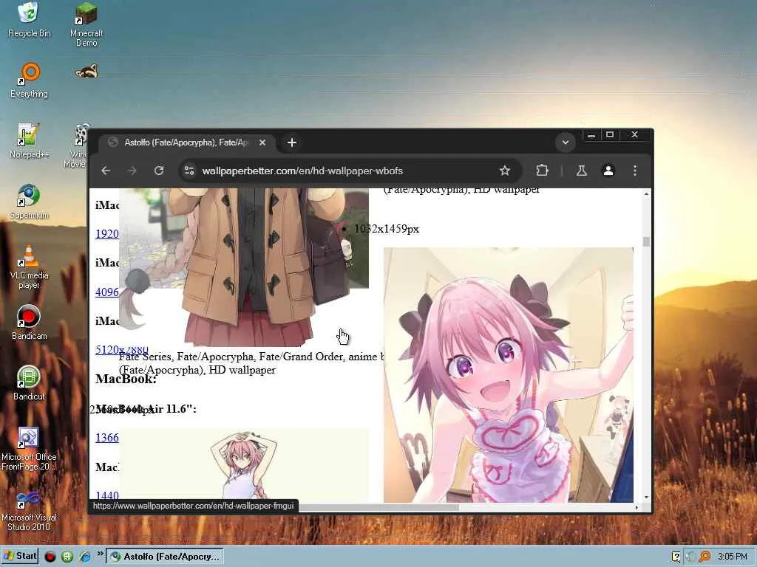This screenshot has width=757, height=567.
Task: Select the Astolfo taskbar window button
Action: pos(165,557)
